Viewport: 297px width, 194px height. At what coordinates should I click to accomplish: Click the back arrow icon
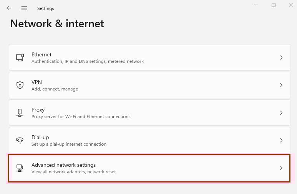coord(9,8)
